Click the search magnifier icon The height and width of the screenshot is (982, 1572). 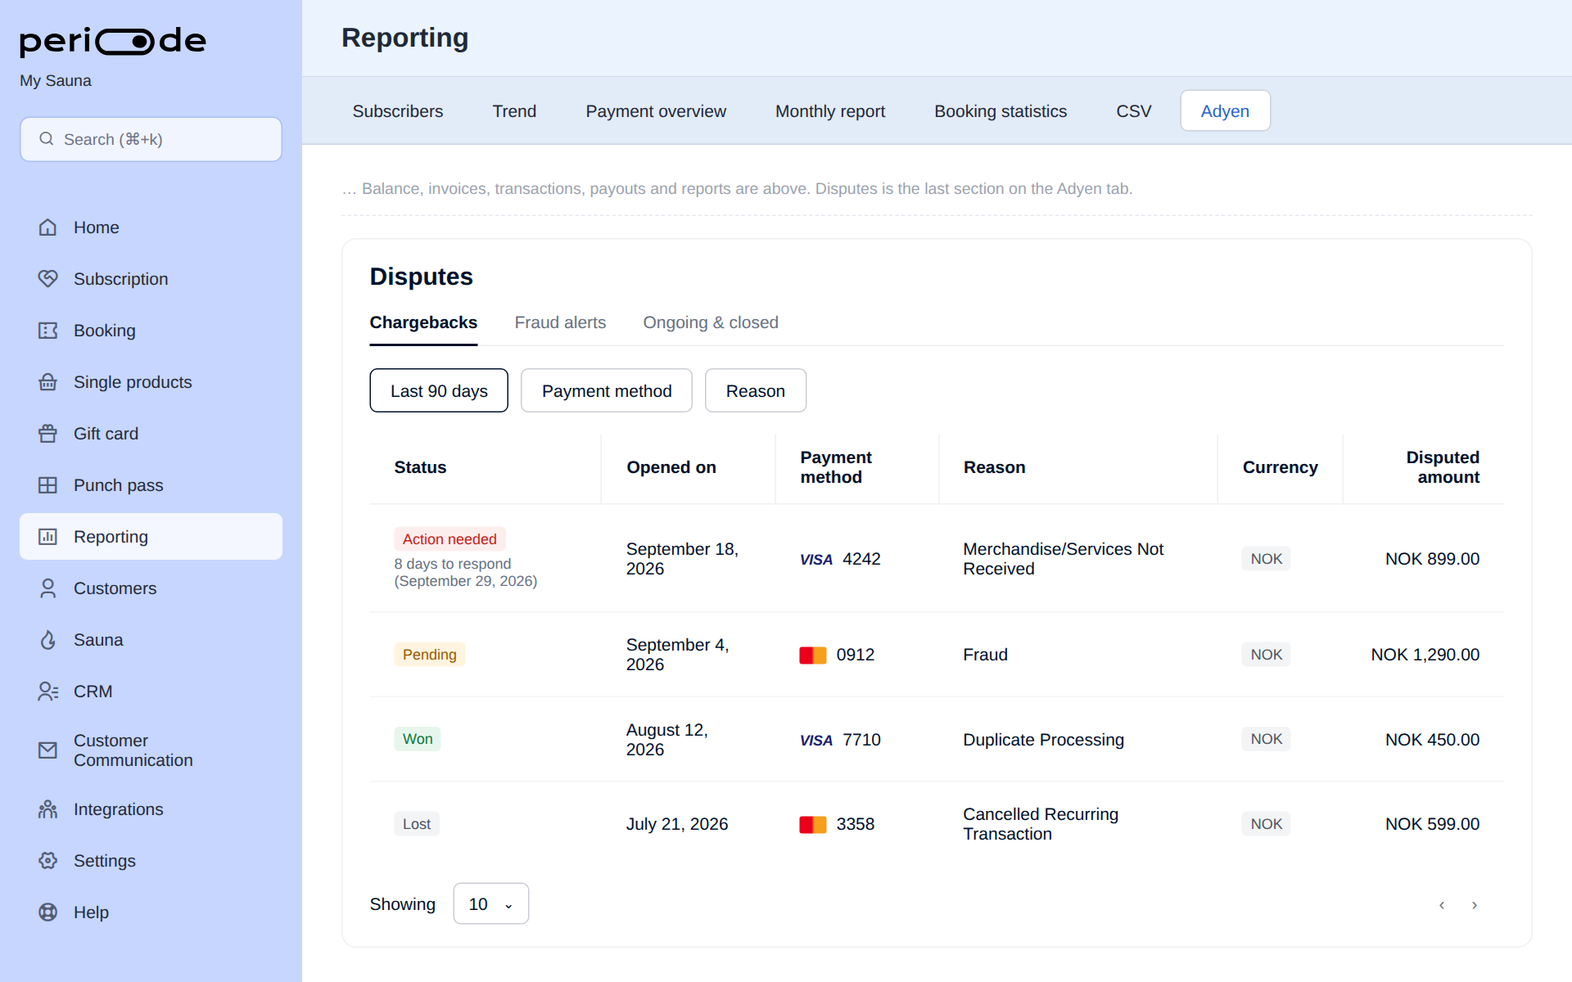[x=47, y=139]
